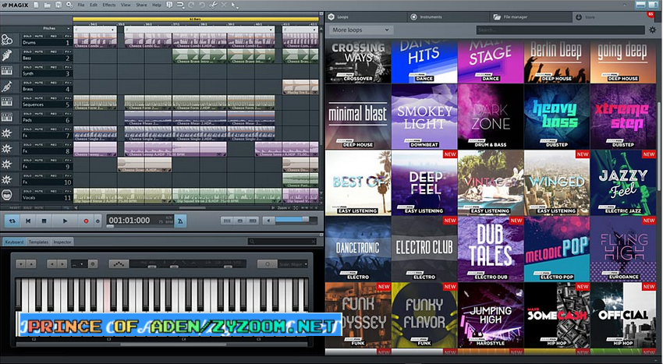Open store settings gear icon
The width and height of the screenshot is (663, 364).
point(653,30)
